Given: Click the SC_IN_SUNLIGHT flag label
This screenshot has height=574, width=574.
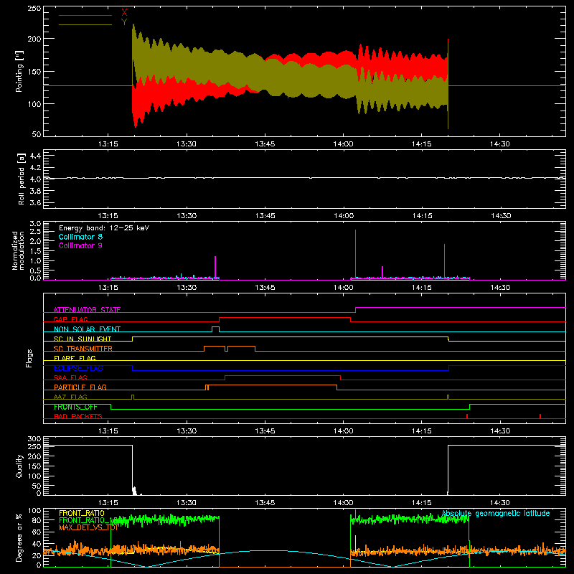Looking at the screenshot, I should 83,339.
